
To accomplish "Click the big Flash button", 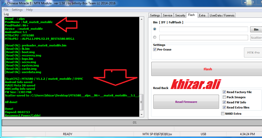I will [207, 69].
